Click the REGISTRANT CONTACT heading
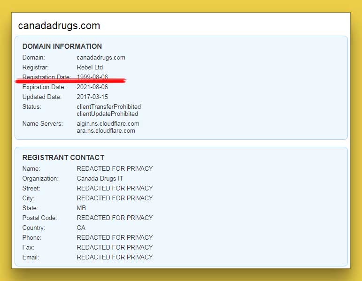 (x=63, y=158)
